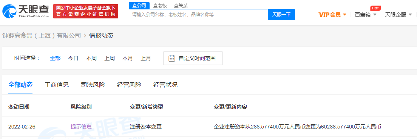Select the 查关系 search tab
This screenshot has height=139, width=417.
click(181, 6)
